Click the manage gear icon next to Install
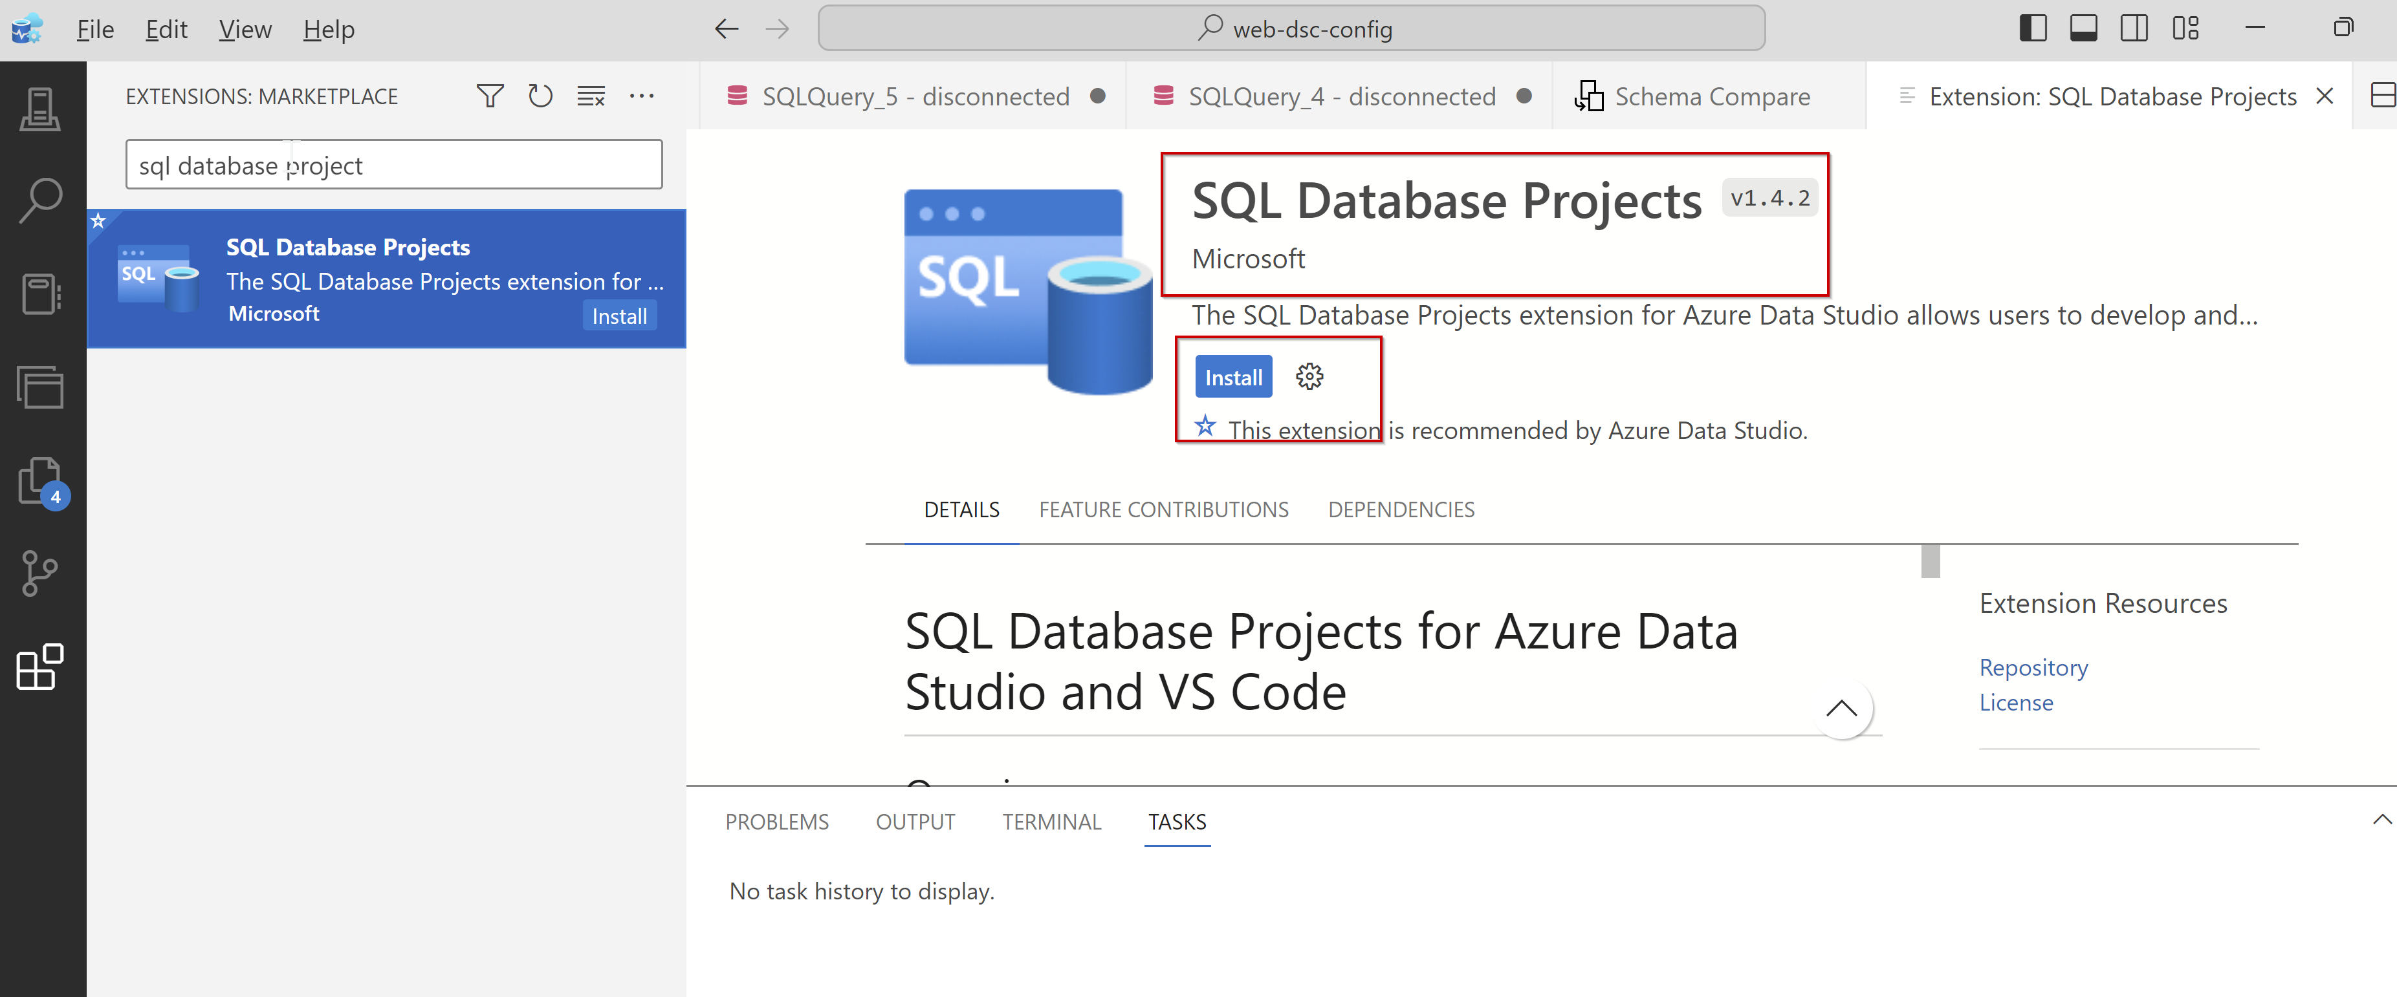Image resolution: width=2397 pixels, height=997 pixels. [1309, 377]
